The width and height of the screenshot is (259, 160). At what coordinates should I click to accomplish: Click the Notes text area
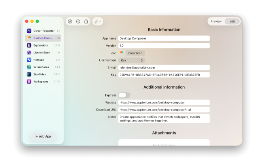point(164,119)
